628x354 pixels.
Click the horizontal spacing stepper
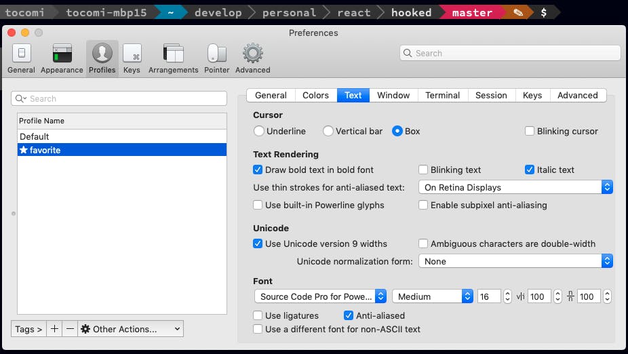click(x=557, y=296)
